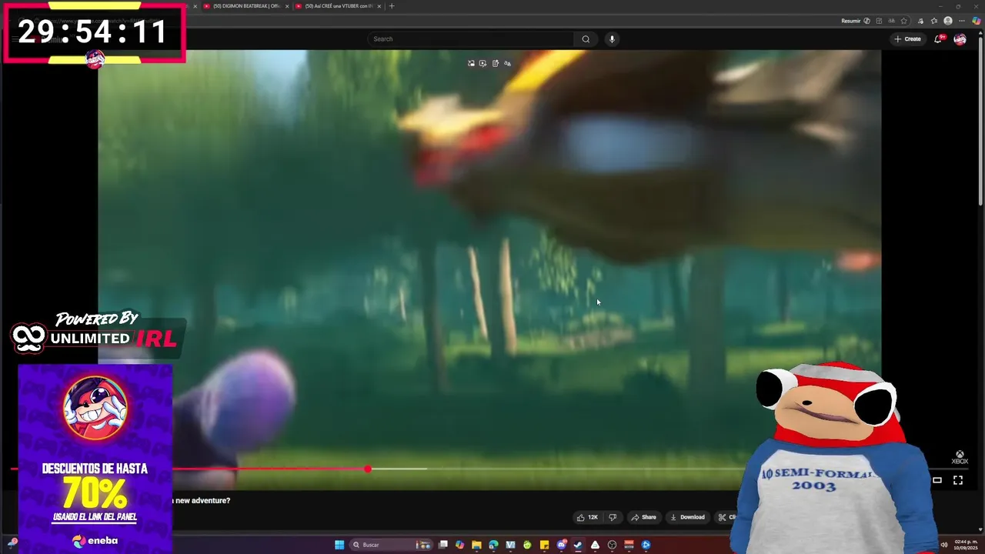Open Sticky Notes yellow taskbar icon
The width and height of the screenshot is (985, 554).
click(x=544, y=545)
